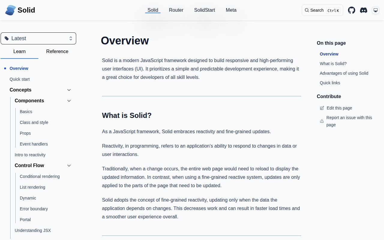The width and height of the screenshot is (384, 240).
Task: Click the Overview page title heading
Action: 125,41
